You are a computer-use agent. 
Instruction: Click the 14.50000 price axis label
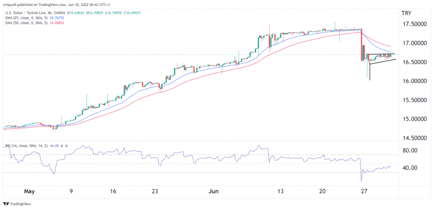coord(415,138)
